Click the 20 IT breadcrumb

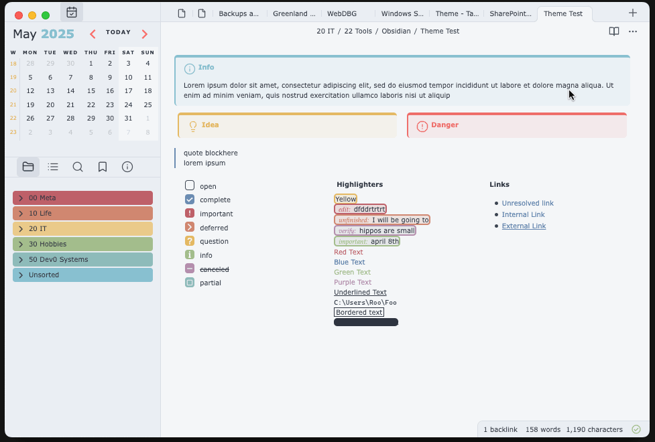pyautogui.click(x=325, y=31)
